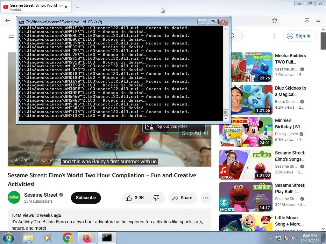This screenshot has width=326, height=244.
Task: Open the Sesame Street channel avatar
Action: point(14,197)
